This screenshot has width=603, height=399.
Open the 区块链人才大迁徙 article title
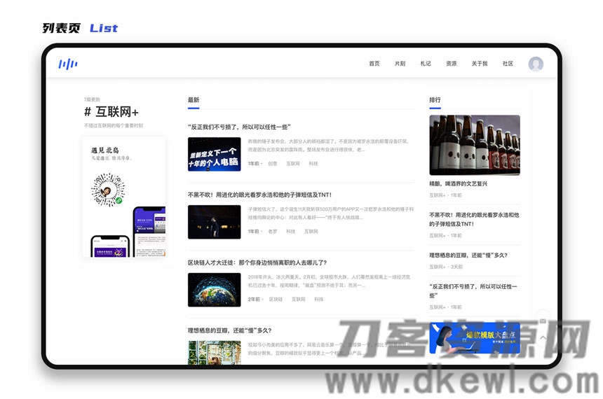pos(257,262)
